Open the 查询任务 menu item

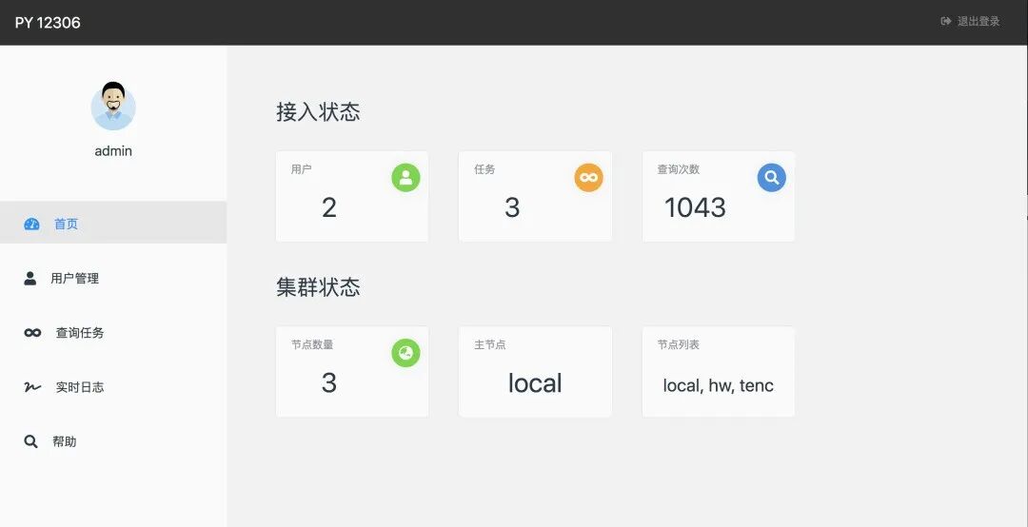click(113, 333)
